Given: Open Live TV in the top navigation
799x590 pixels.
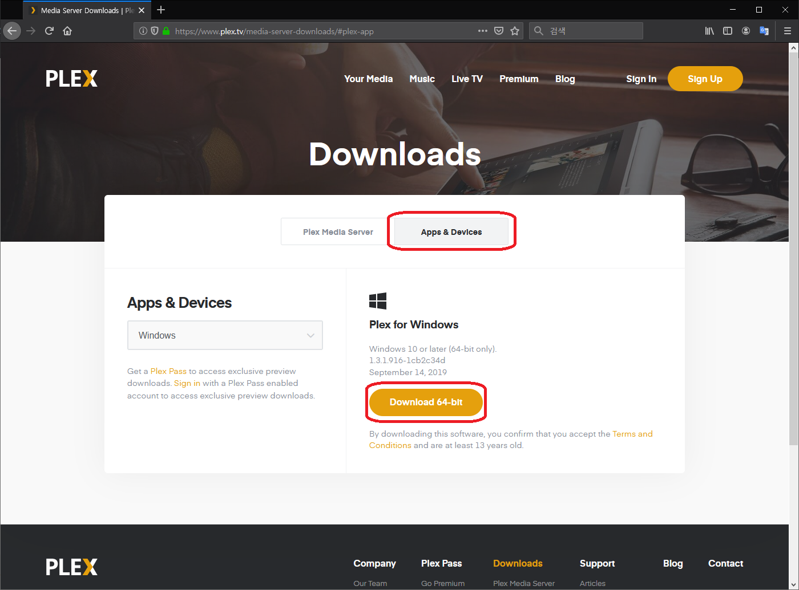Looking at the screenshot, I should pyautogui.click(x=467, y=79).
